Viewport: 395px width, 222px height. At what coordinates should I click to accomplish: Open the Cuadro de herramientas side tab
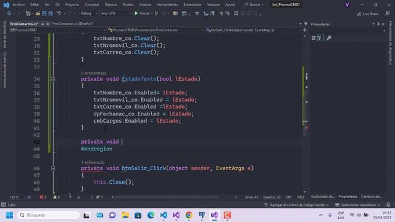[5, 70]
